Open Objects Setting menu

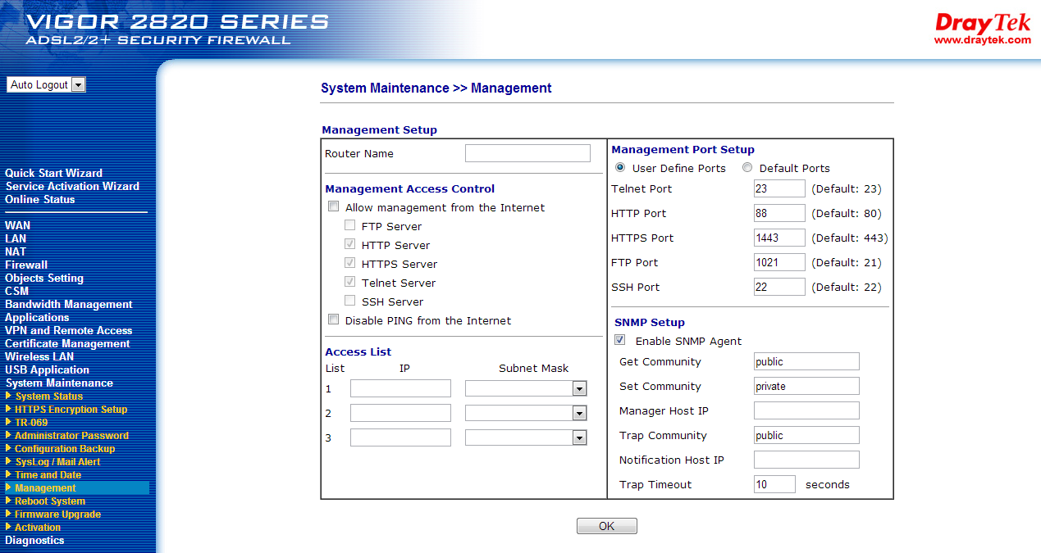44,278
